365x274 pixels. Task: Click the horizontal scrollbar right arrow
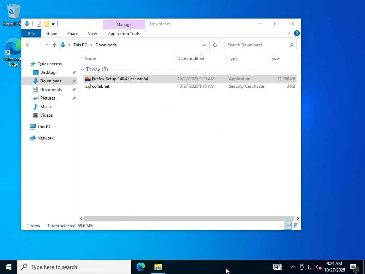298,219
